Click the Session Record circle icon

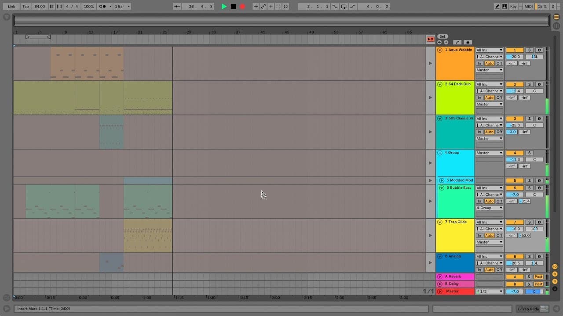286,7
